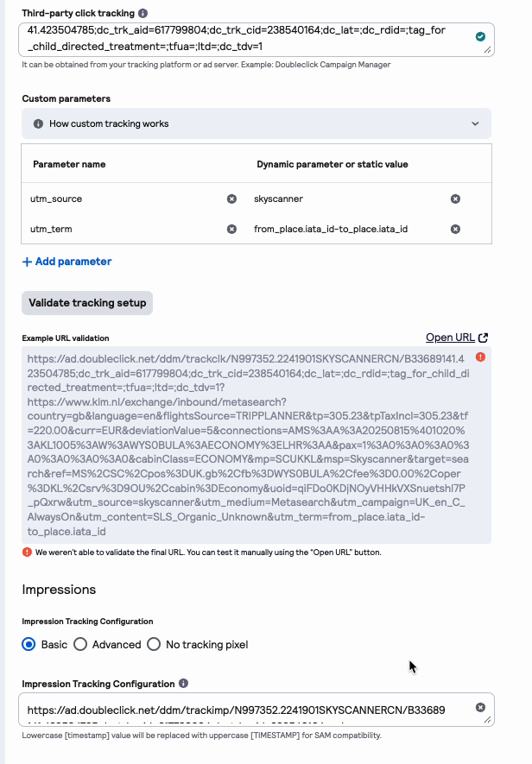
Task: Click Validate tracking setup button
Action: (x=87, y=303)
